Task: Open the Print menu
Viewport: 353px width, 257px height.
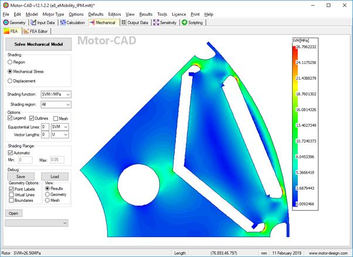Action: 195,14
